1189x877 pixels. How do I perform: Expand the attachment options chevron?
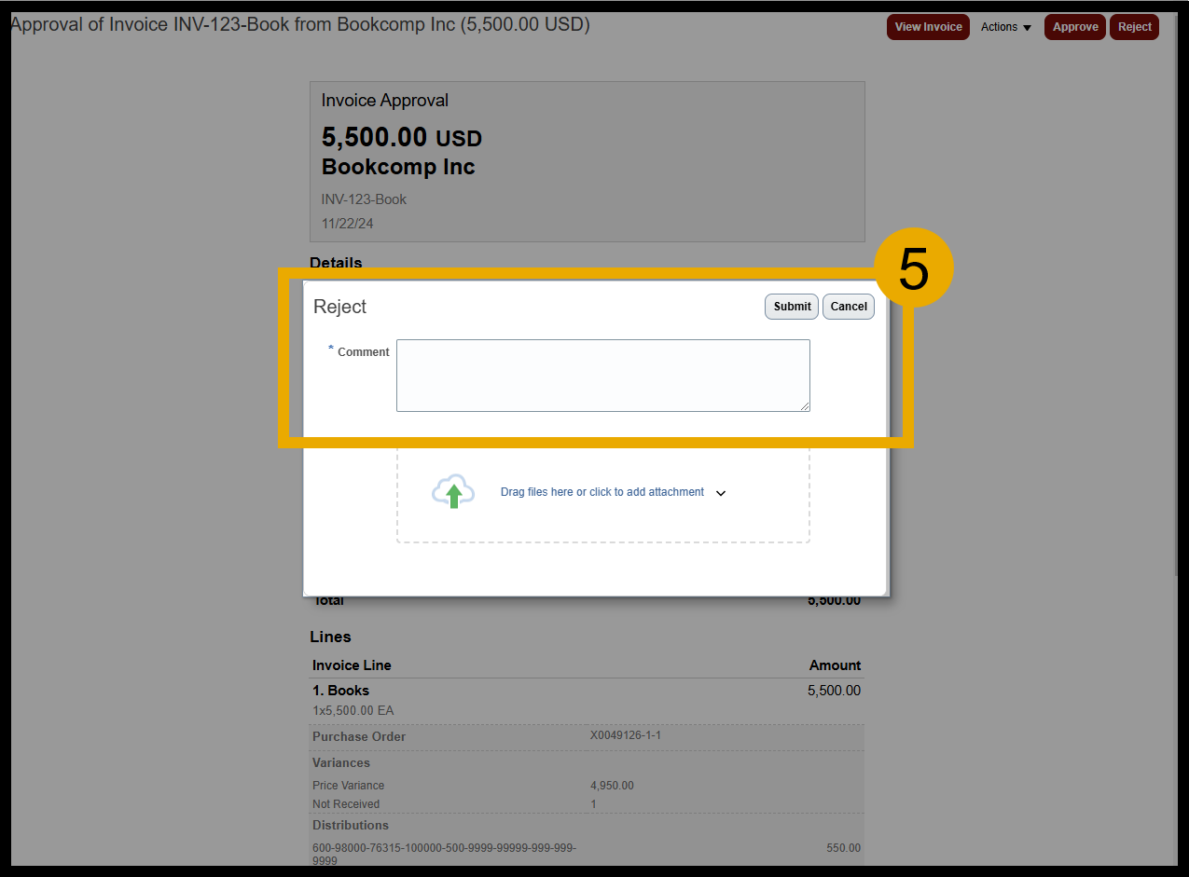tap(721, 493)
